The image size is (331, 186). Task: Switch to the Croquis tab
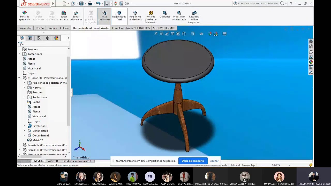tap(52, 28)
